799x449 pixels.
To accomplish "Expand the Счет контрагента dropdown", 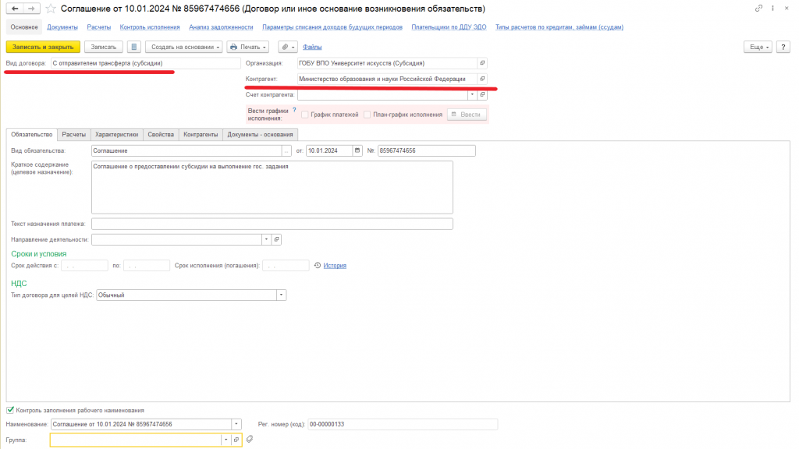I will click(472, 94).
